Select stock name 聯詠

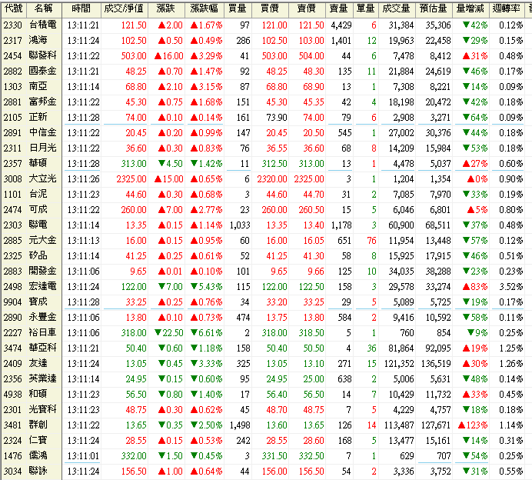click(38, 471)
